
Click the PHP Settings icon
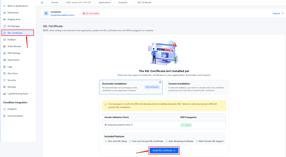4,53
